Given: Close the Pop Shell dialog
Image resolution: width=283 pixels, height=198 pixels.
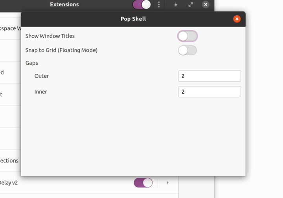Looking at the screenshot, I should [237, 19].
